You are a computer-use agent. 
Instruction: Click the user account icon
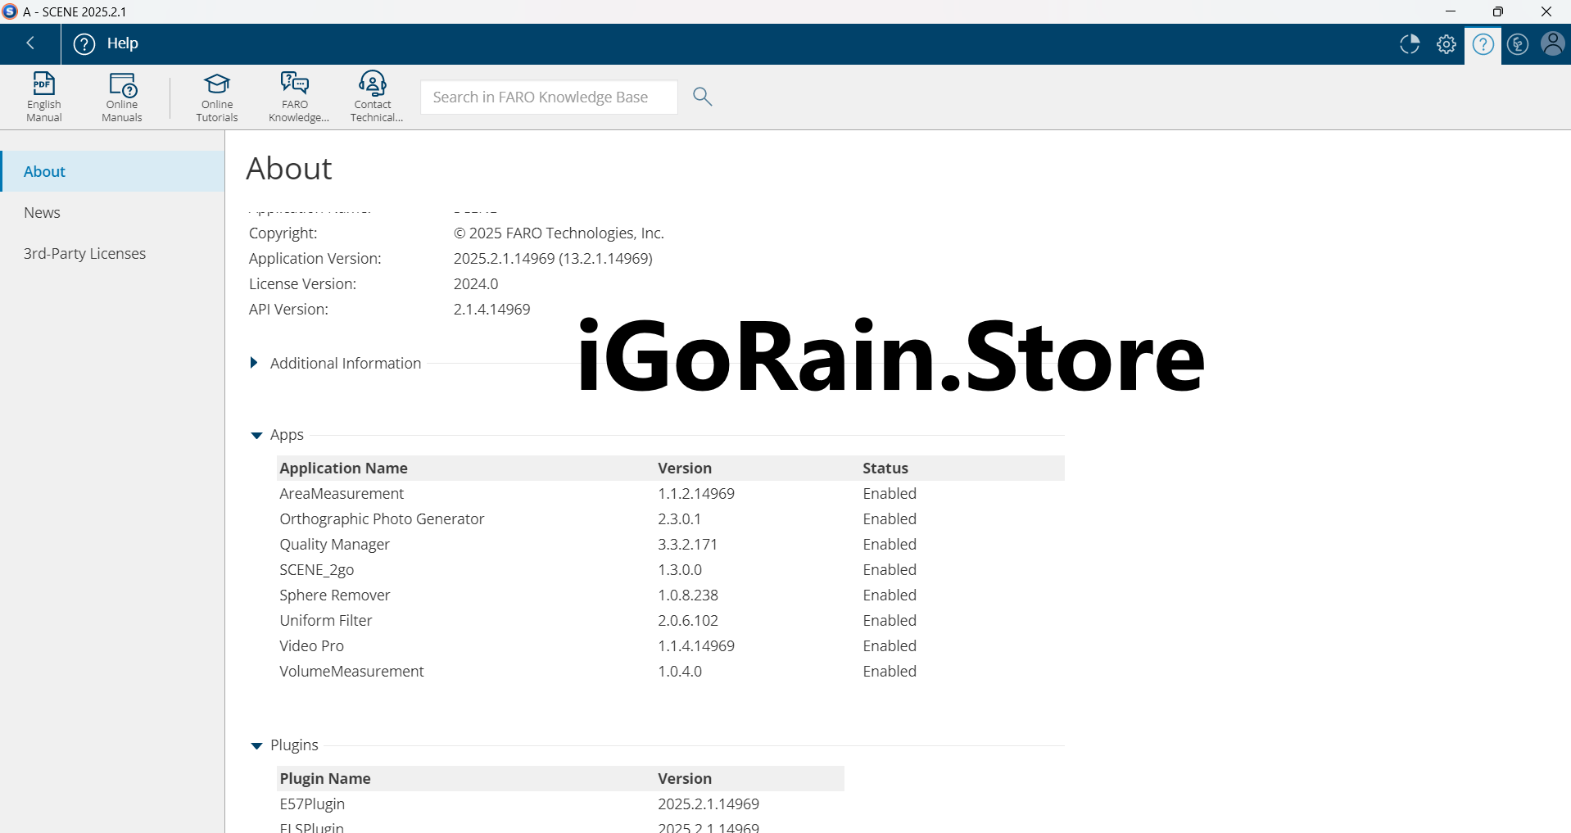[x=1552, y=44]
